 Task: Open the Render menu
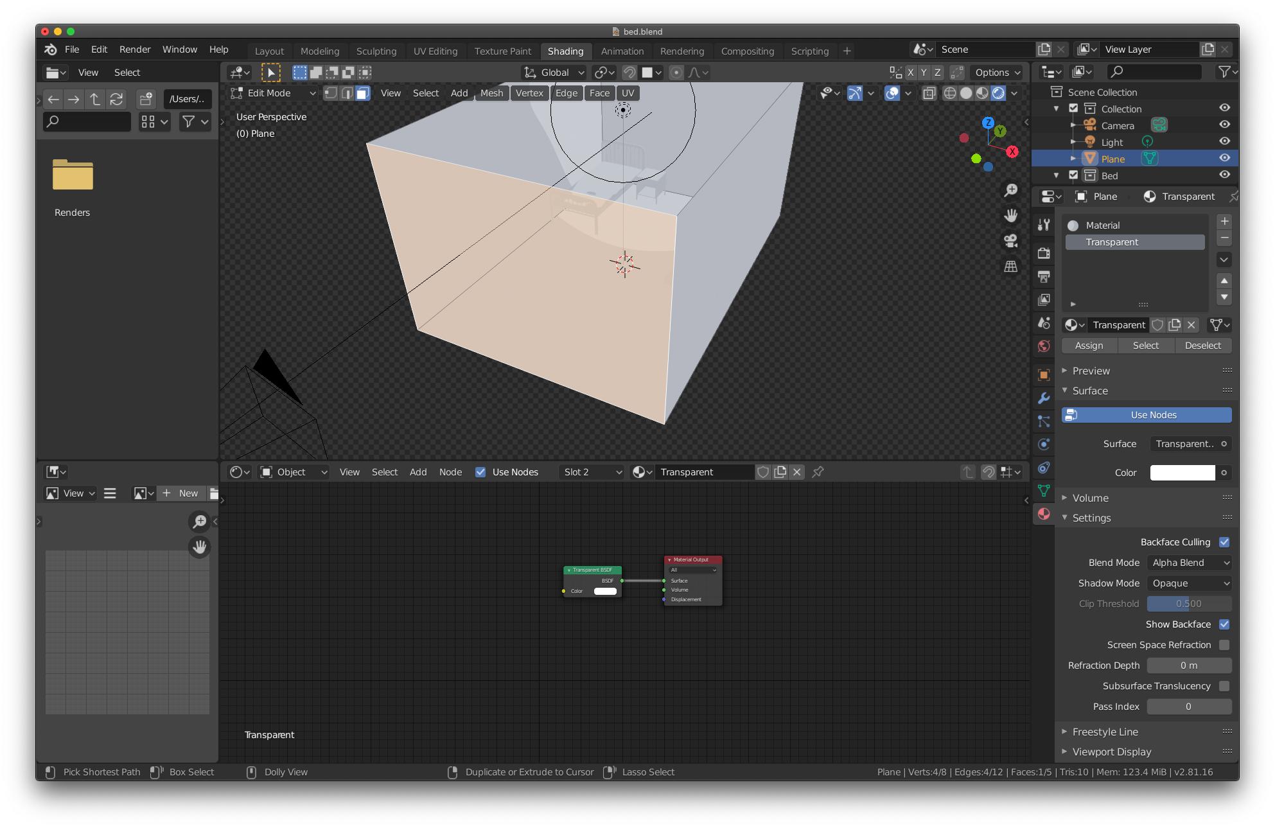coord(135,49)
